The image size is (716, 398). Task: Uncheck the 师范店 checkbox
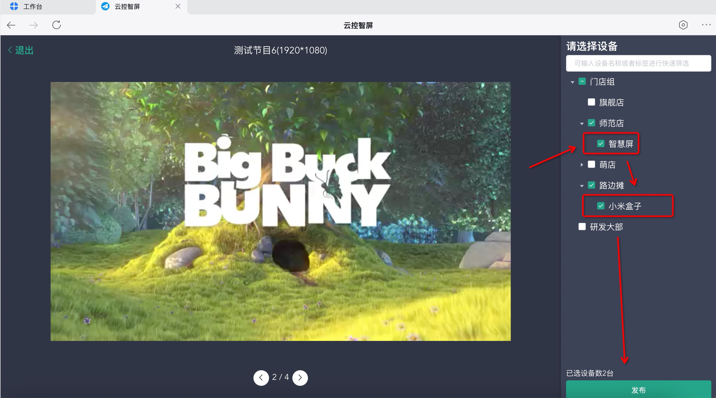coord(591,123)
